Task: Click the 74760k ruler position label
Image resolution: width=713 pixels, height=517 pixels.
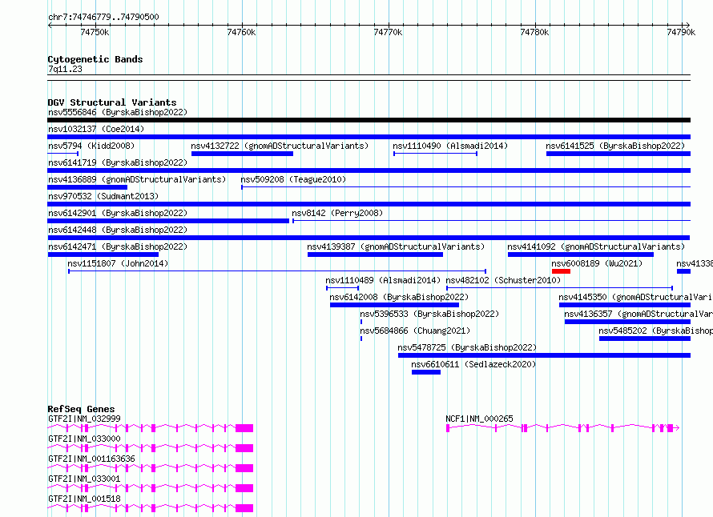Action: (x=241, y=32)
